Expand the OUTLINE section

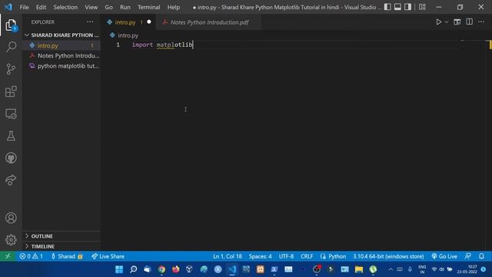[61, 236]
